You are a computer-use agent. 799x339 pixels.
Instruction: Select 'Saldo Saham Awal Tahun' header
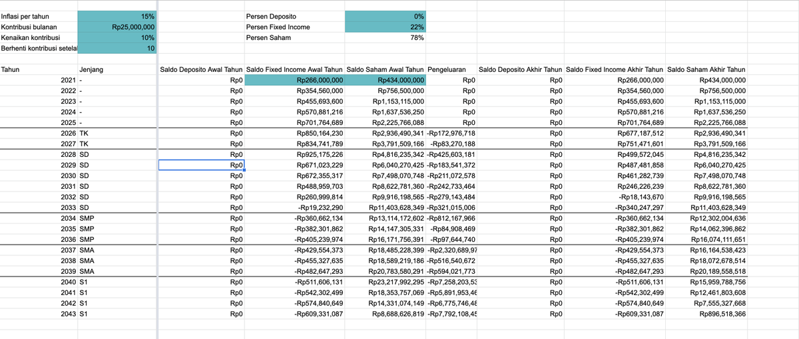(386, 69)
